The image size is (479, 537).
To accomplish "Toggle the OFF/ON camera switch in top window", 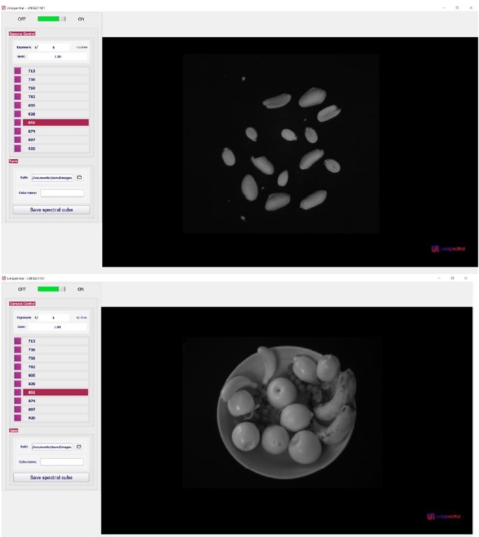I will [51, 19].
